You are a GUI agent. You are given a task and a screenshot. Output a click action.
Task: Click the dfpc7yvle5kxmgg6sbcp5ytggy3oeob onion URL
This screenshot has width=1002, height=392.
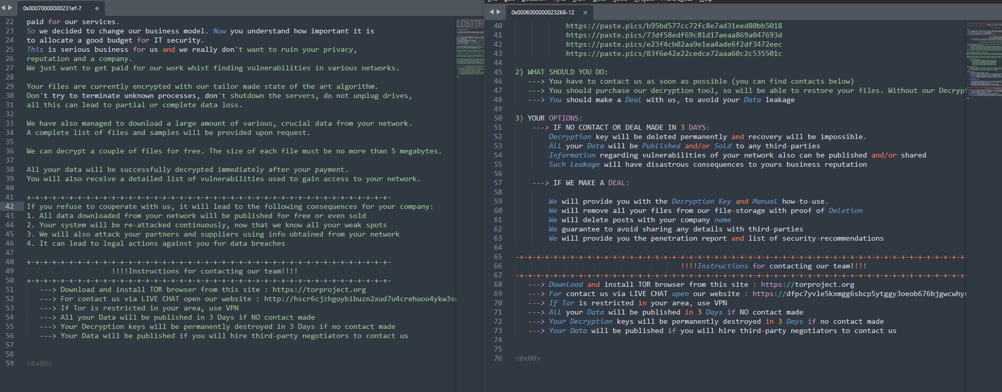[x=859, y=294]
